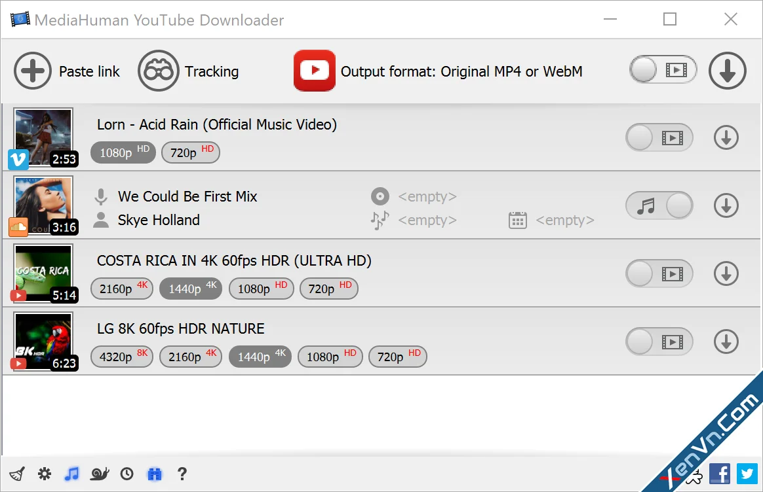Open the Twitter link icon
This screenshot has height=492, width=763.
(747, 474)
